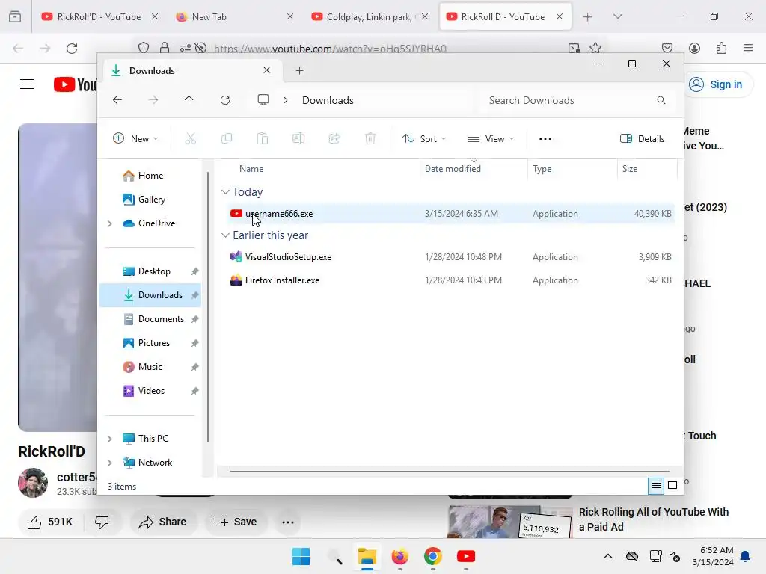Image resolution: width=766 pixels, height=574 pixels.
Task: Click the Delete trash icon in Explorer
Action: [x=370, y=139]
